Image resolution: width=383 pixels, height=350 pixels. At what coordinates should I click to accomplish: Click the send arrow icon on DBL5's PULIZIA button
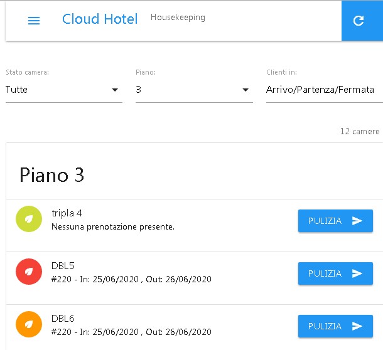(x=357, y=273)
